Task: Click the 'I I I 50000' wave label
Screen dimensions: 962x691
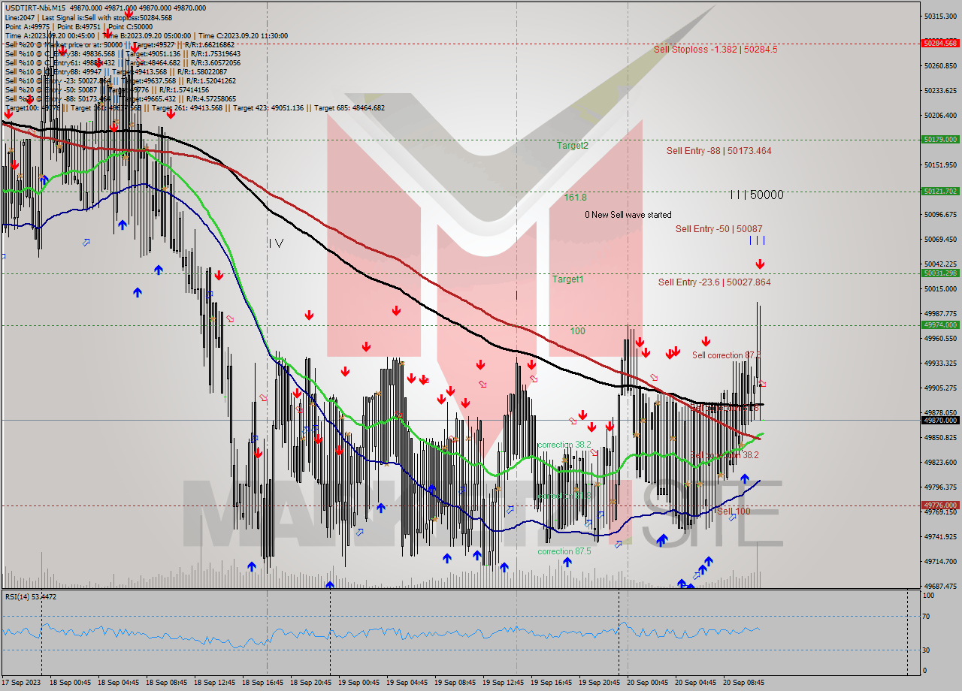Action: click(x=756, y=195)
